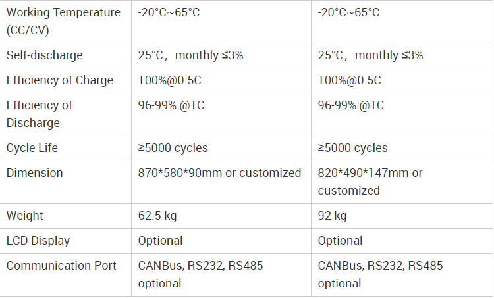The width and height of the screenshot is (494, 298).
Task: Click the middle column ≥5000 cycles value
Action: tap(173, 148)
